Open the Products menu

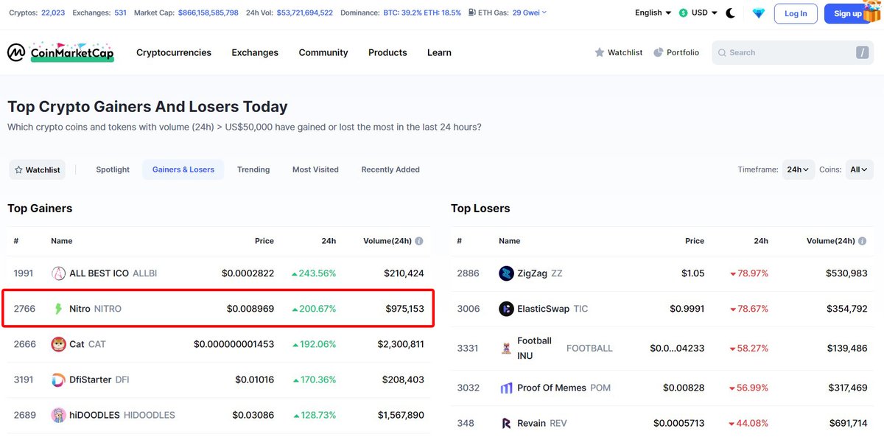pyautogui.click(x=387, y=52)
